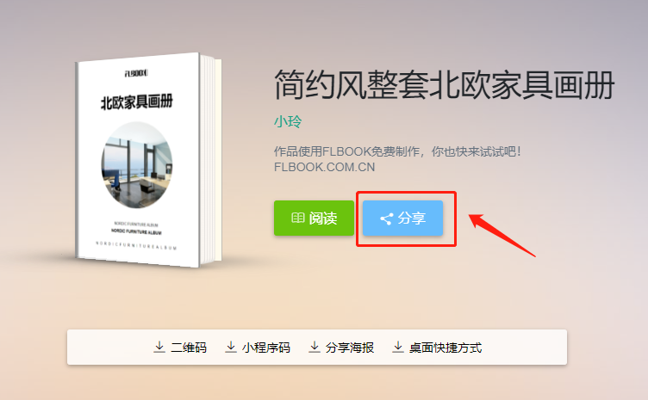
Task: Click the heading 简约风整套北欧家具画册
Action: coord(445,85)
